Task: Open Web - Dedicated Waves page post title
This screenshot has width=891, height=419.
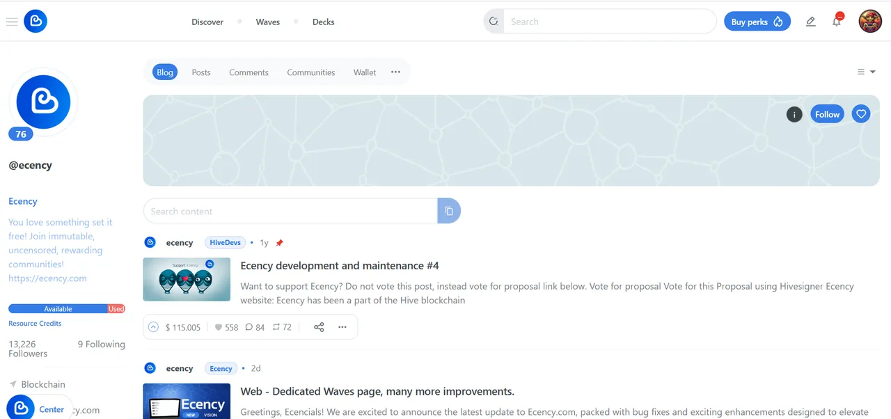Action: 377,391
